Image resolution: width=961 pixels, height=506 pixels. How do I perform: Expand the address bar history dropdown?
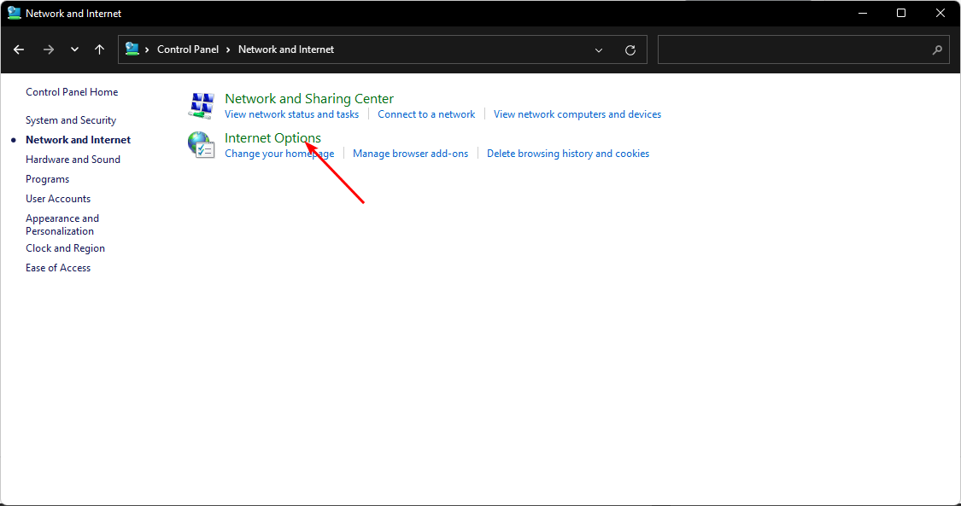tap(599, 50)
